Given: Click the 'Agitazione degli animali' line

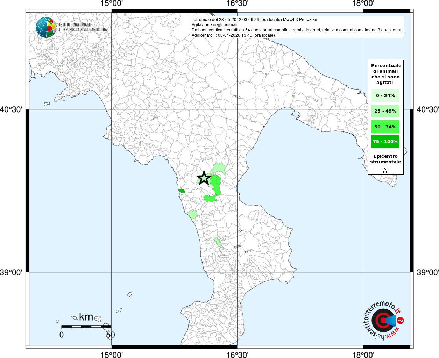Looking at the screenshot, I should tap(214, 25).
